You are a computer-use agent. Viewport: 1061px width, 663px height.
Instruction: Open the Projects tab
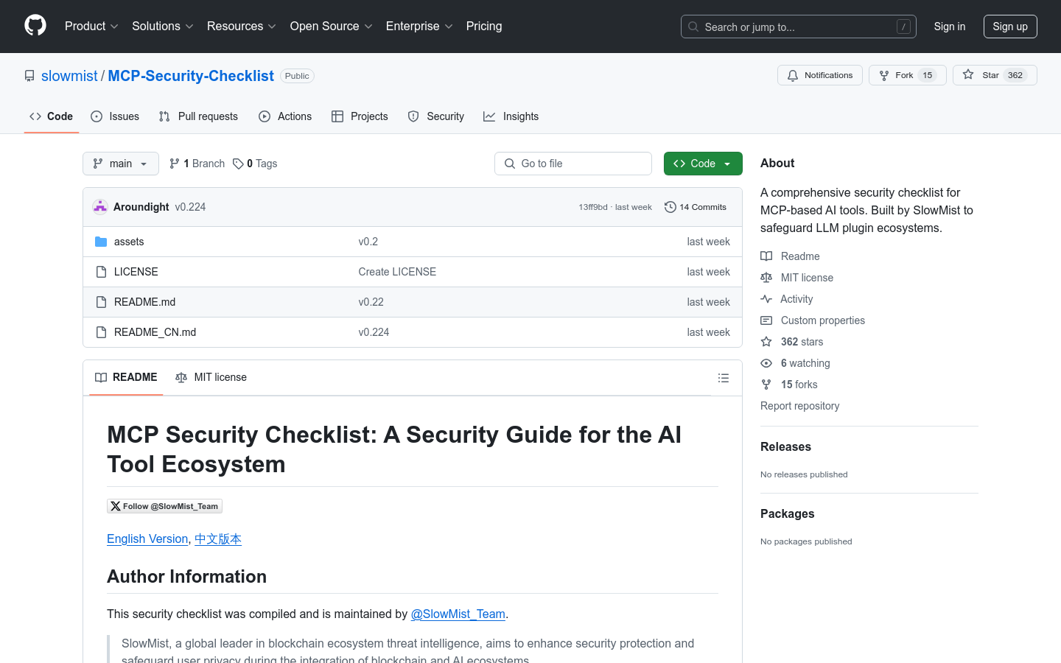tap(360, 116)
